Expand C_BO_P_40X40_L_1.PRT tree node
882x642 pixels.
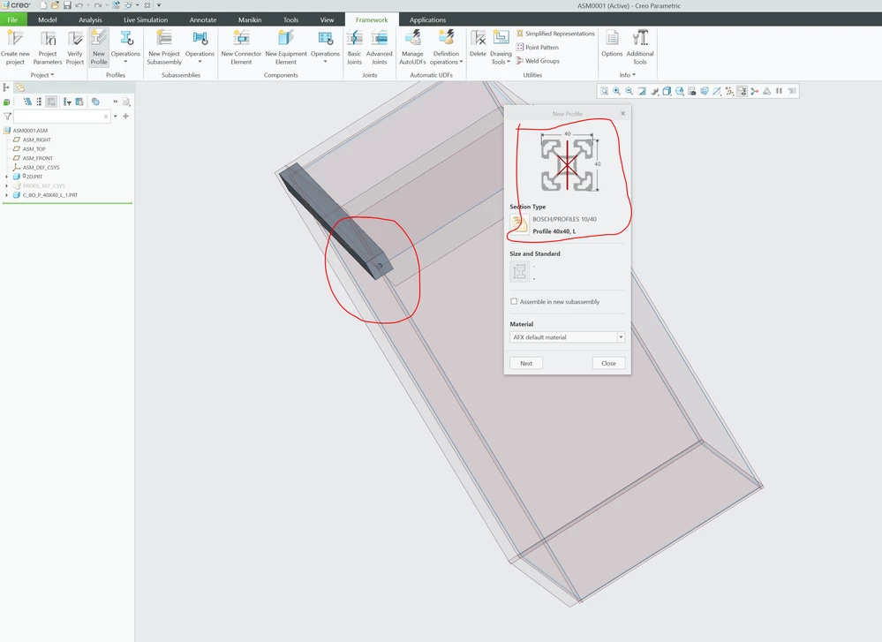tap(7, 195)
